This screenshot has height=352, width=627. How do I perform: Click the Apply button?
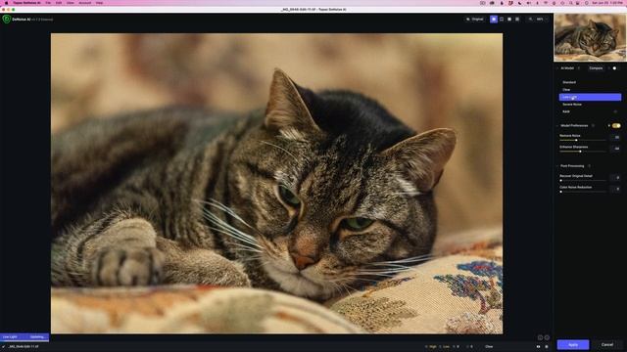coord(573,345)
